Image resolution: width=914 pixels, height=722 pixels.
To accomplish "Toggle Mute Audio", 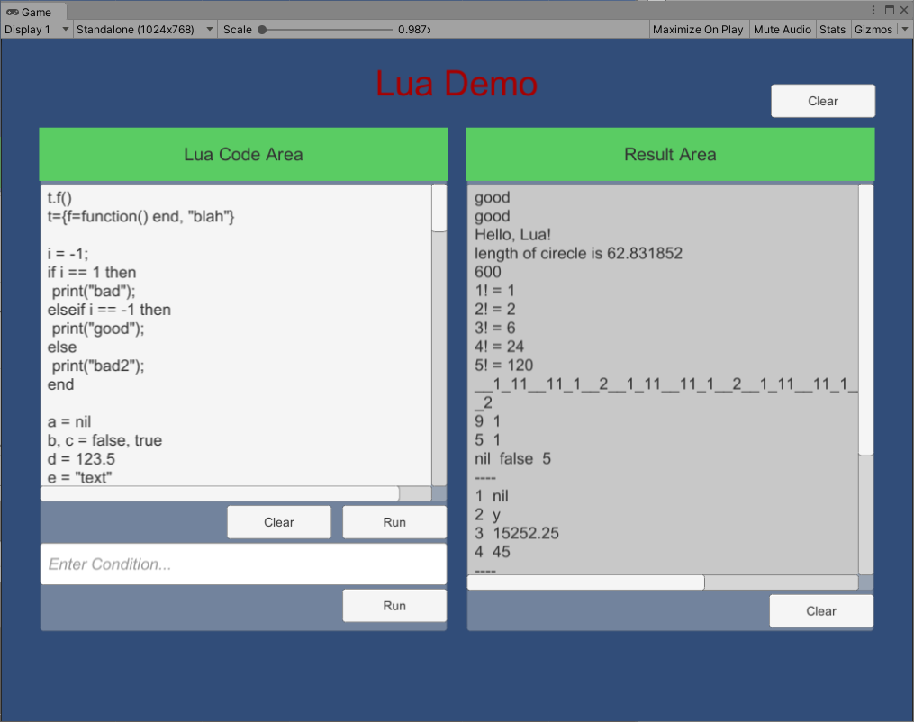I will pyautogui.click(x=783, y=29).
